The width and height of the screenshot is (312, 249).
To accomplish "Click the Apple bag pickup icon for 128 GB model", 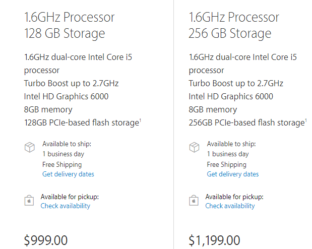I will click(29, 200).
